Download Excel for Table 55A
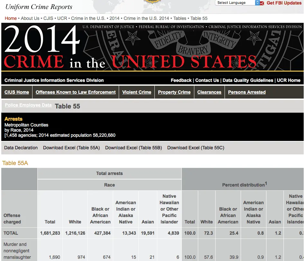 point(71,148)
